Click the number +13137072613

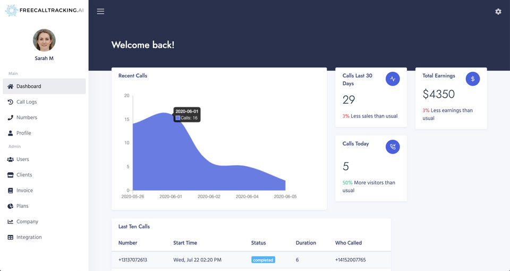tap(133, 260)
